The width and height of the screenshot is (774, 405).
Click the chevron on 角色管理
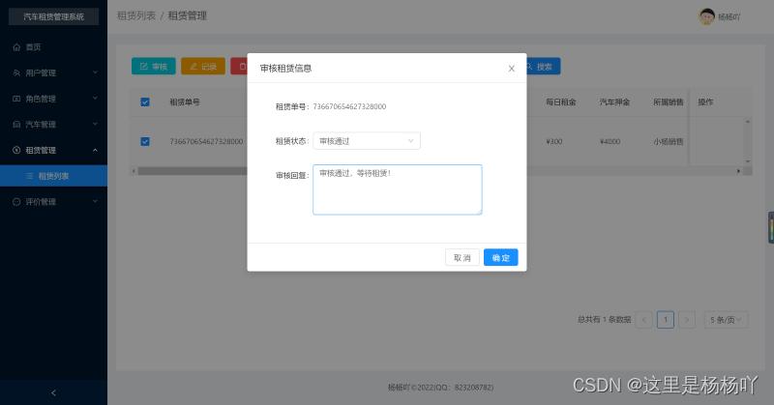95,99
